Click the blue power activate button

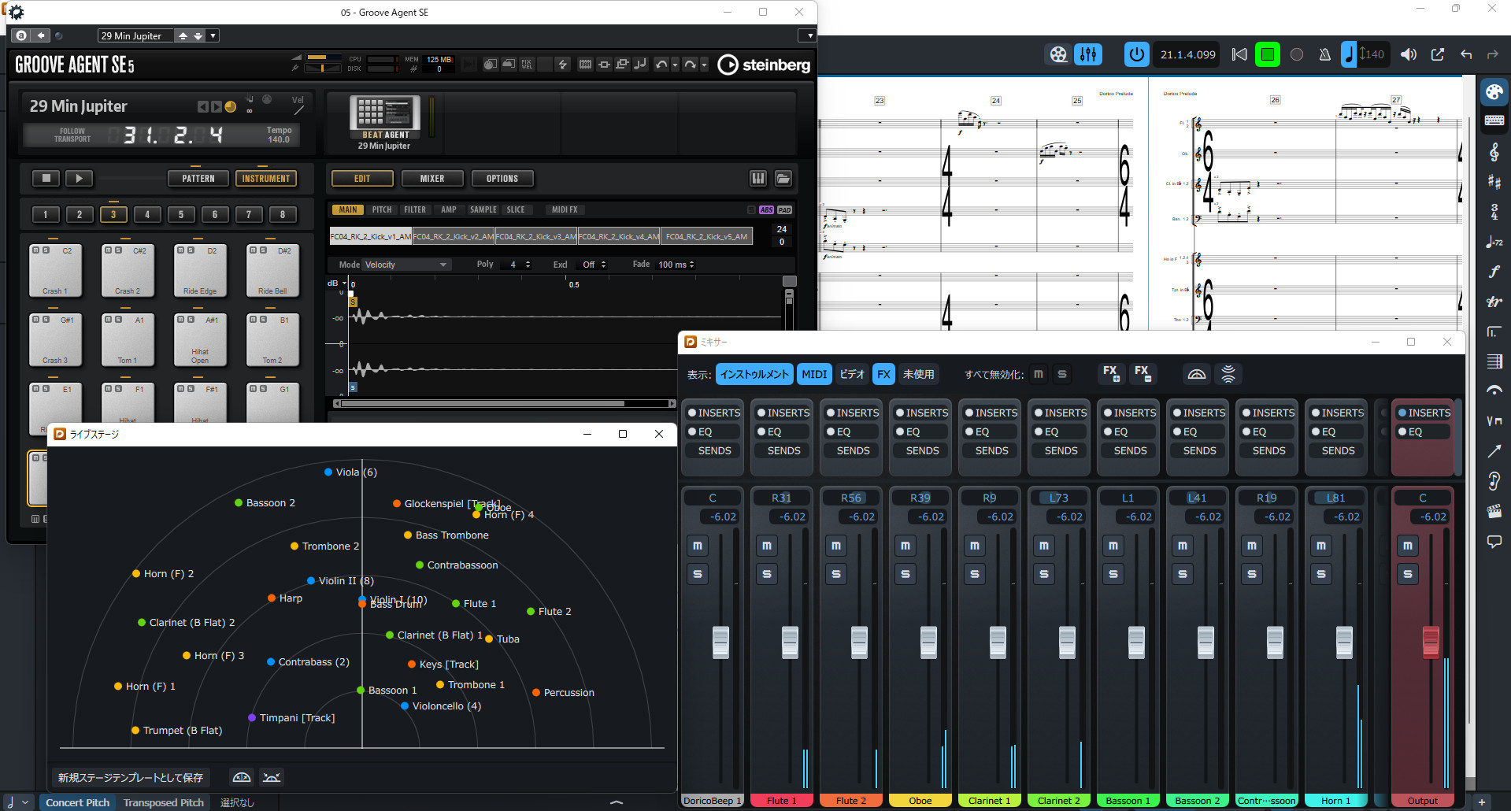tap(1136, 54)
